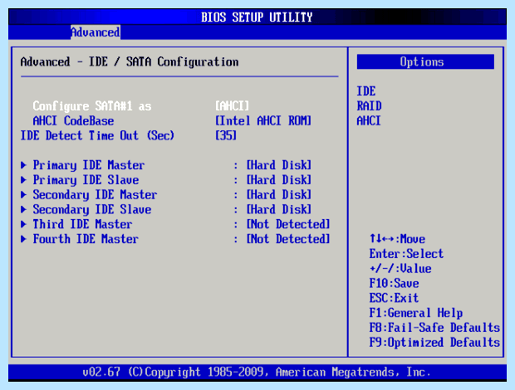The image size is (515, 390).
Task: Click Primary IDE Master [Hard Disk] value
Action: click(279, 165)
